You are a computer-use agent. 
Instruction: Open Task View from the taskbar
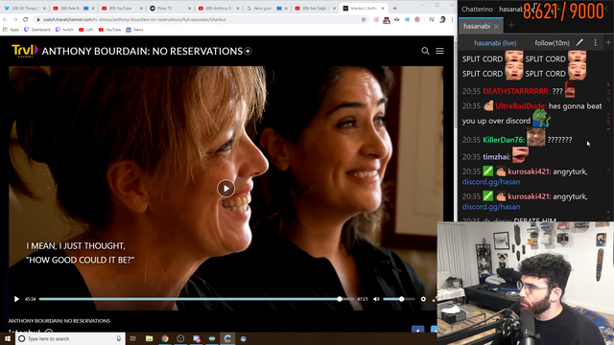click(x=133, y=338)
